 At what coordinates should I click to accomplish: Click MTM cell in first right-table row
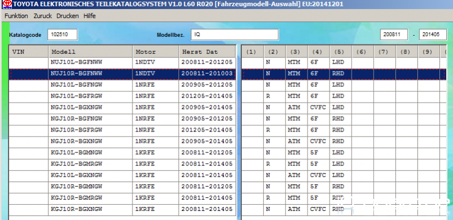pos(297,62)
